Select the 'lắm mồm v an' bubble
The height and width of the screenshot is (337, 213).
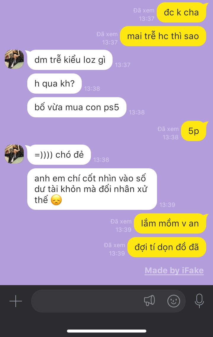(x=170, y=223)
